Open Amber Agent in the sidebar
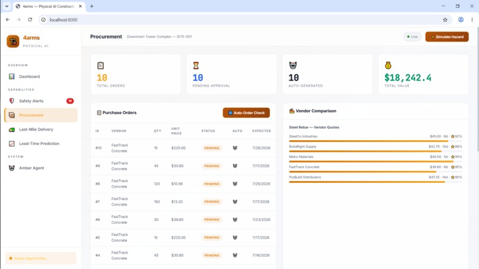This screenshot has width=479, height=269. tap(41, 168)
